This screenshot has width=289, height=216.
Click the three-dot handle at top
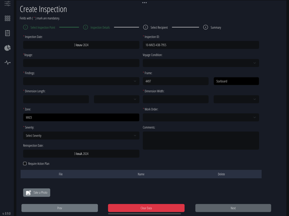coord(144,2)
